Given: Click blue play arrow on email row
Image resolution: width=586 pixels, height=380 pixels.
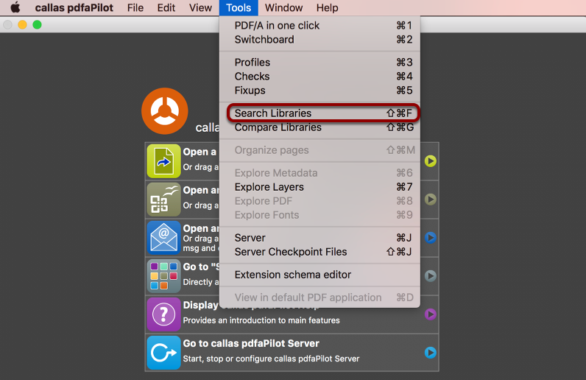Looking at the screenshot, I should (x=431, y=237).
